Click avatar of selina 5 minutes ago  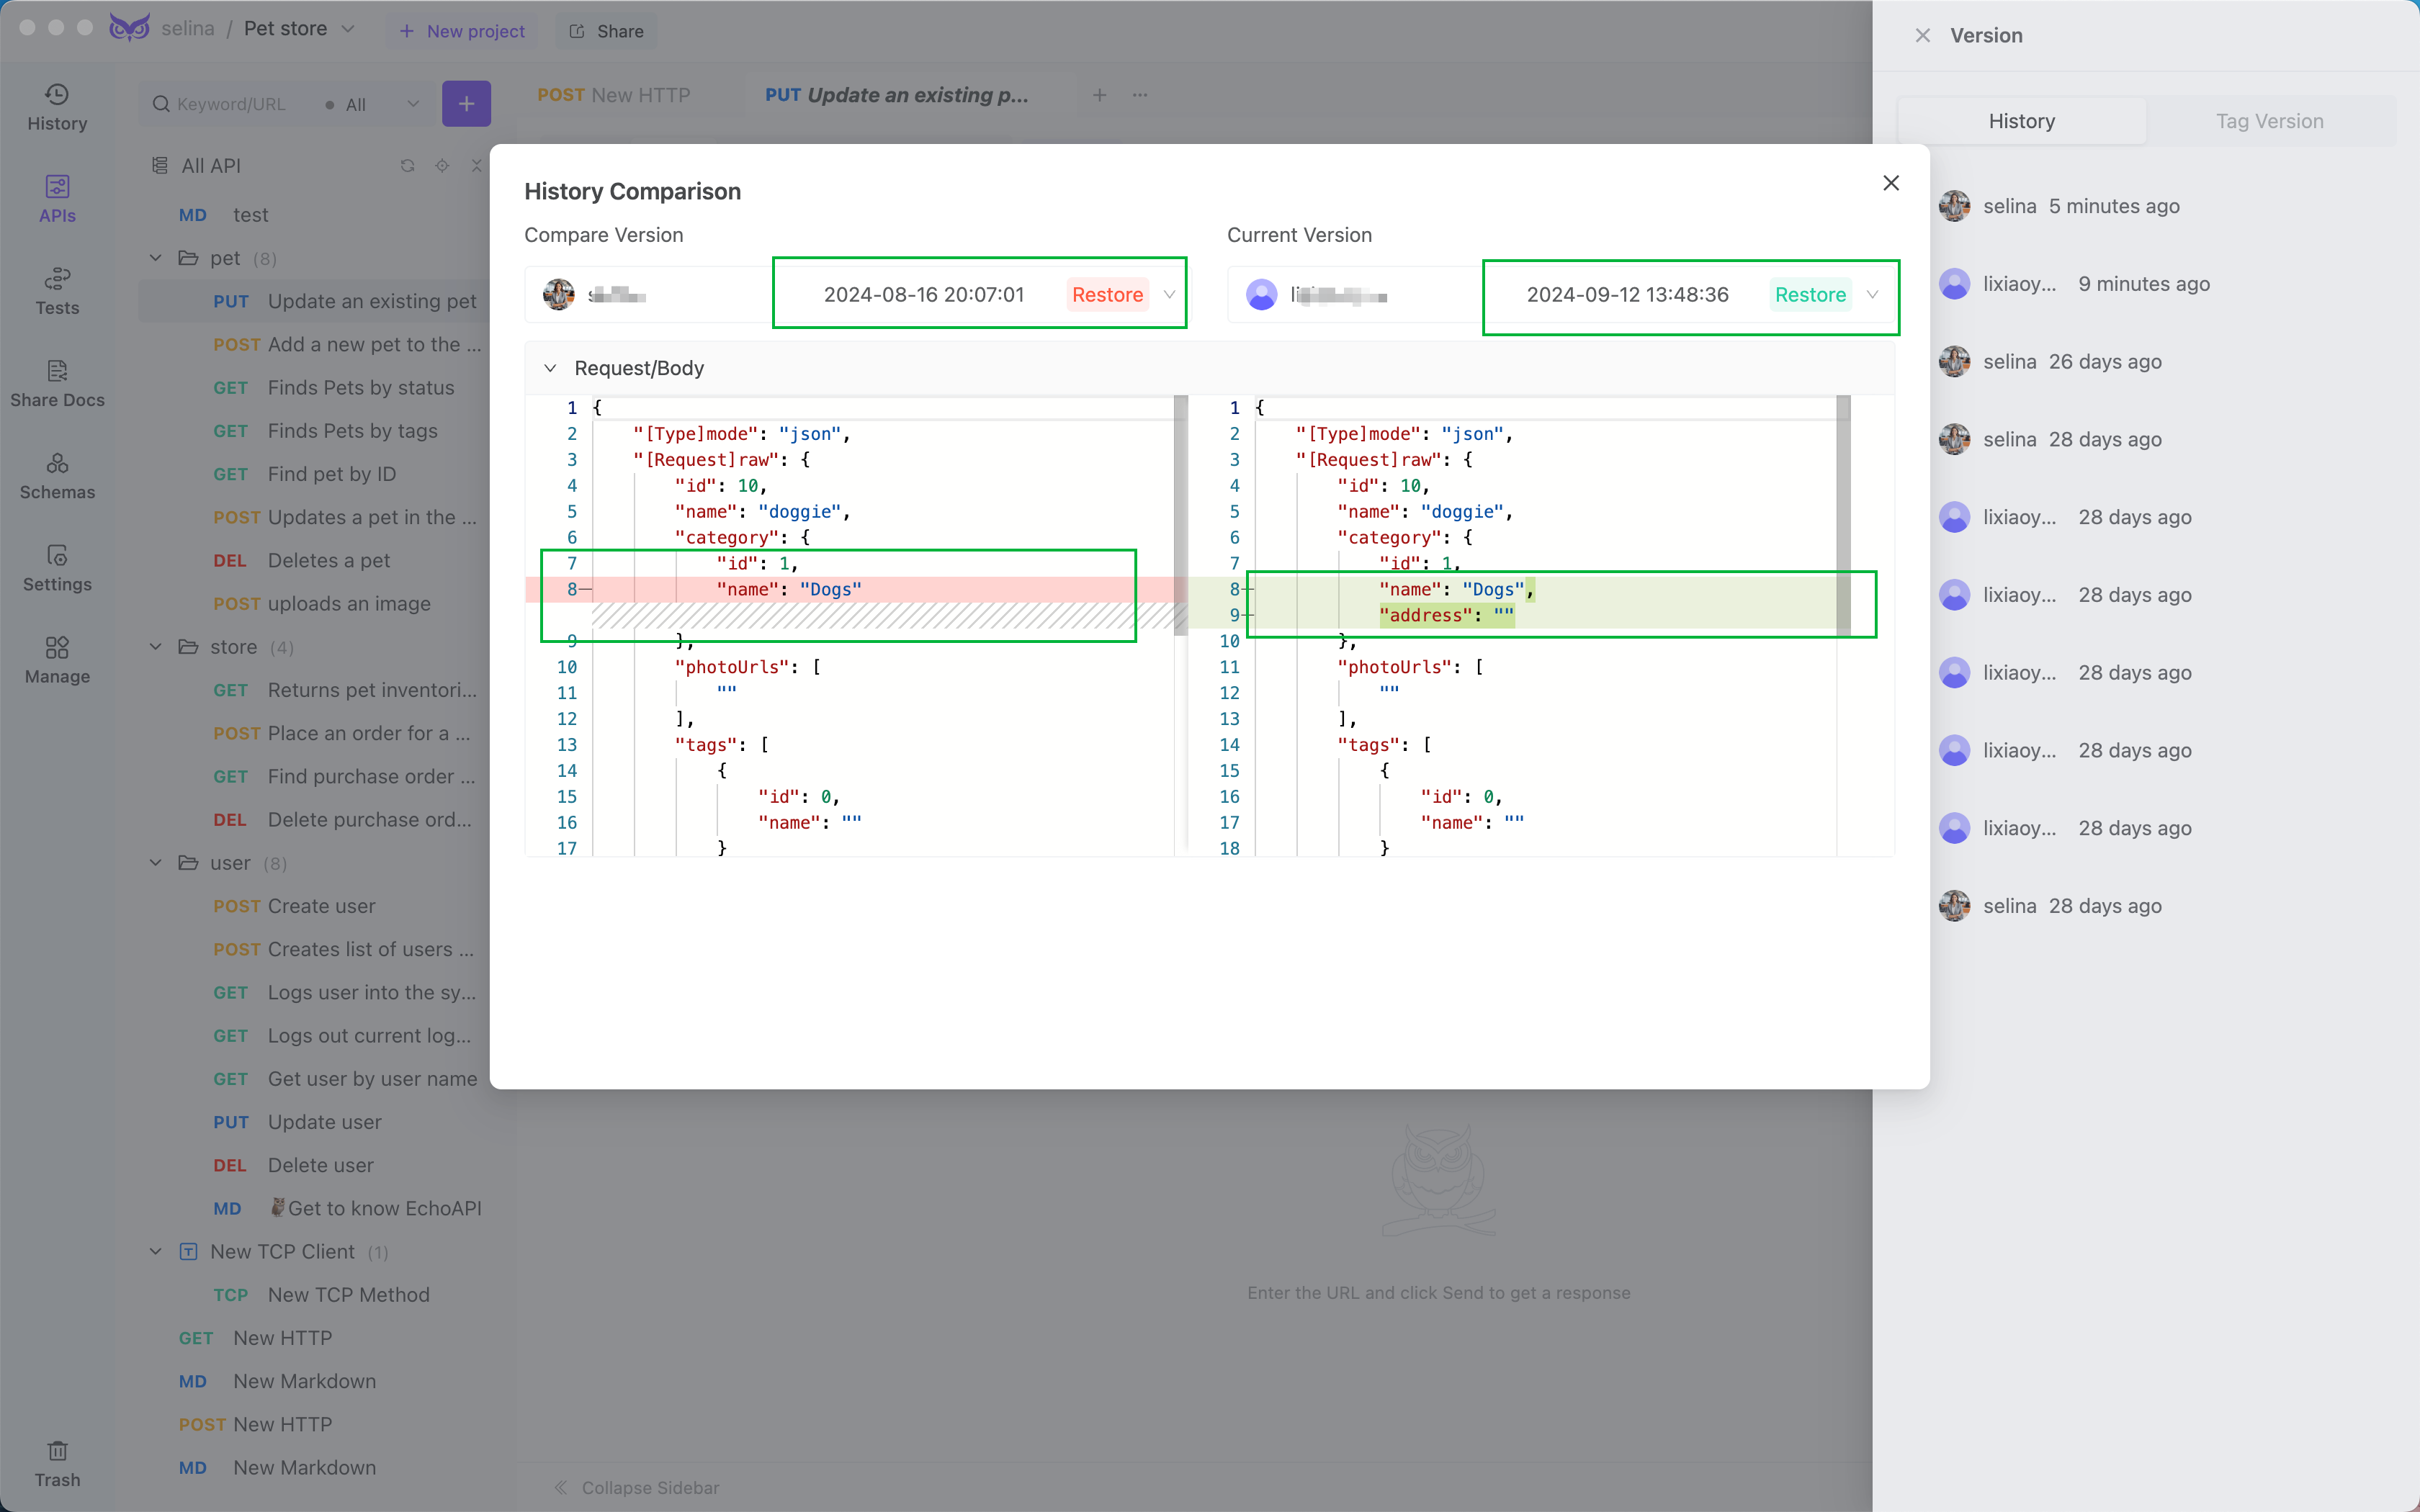1954,206
